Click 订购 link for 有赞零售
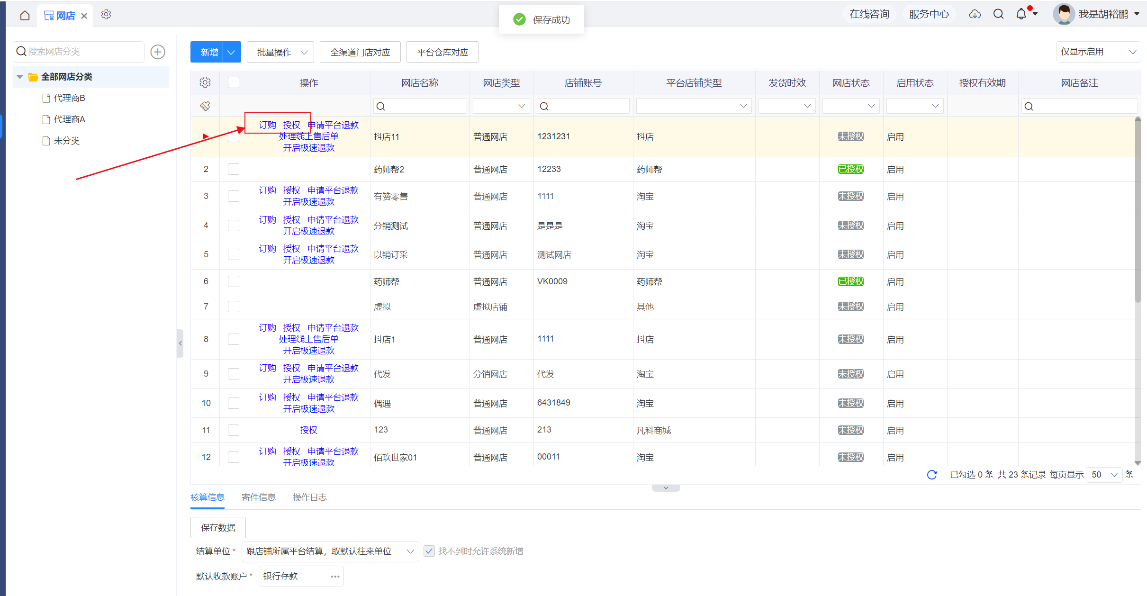This screenshot has width=1147, height=596. (268, 190)
